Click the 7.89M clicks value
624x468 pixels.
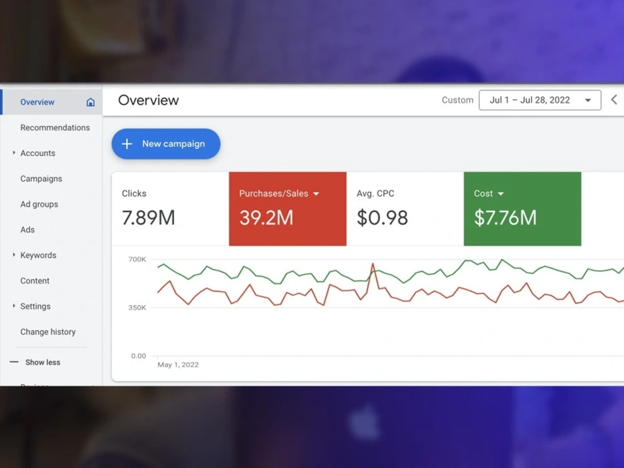pyautogui.click(x=149, y=218)
